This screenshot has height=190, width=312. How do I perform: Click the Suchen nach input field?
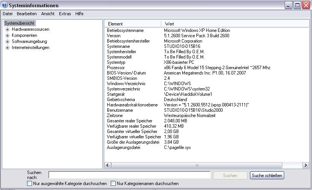coord(129,175)
